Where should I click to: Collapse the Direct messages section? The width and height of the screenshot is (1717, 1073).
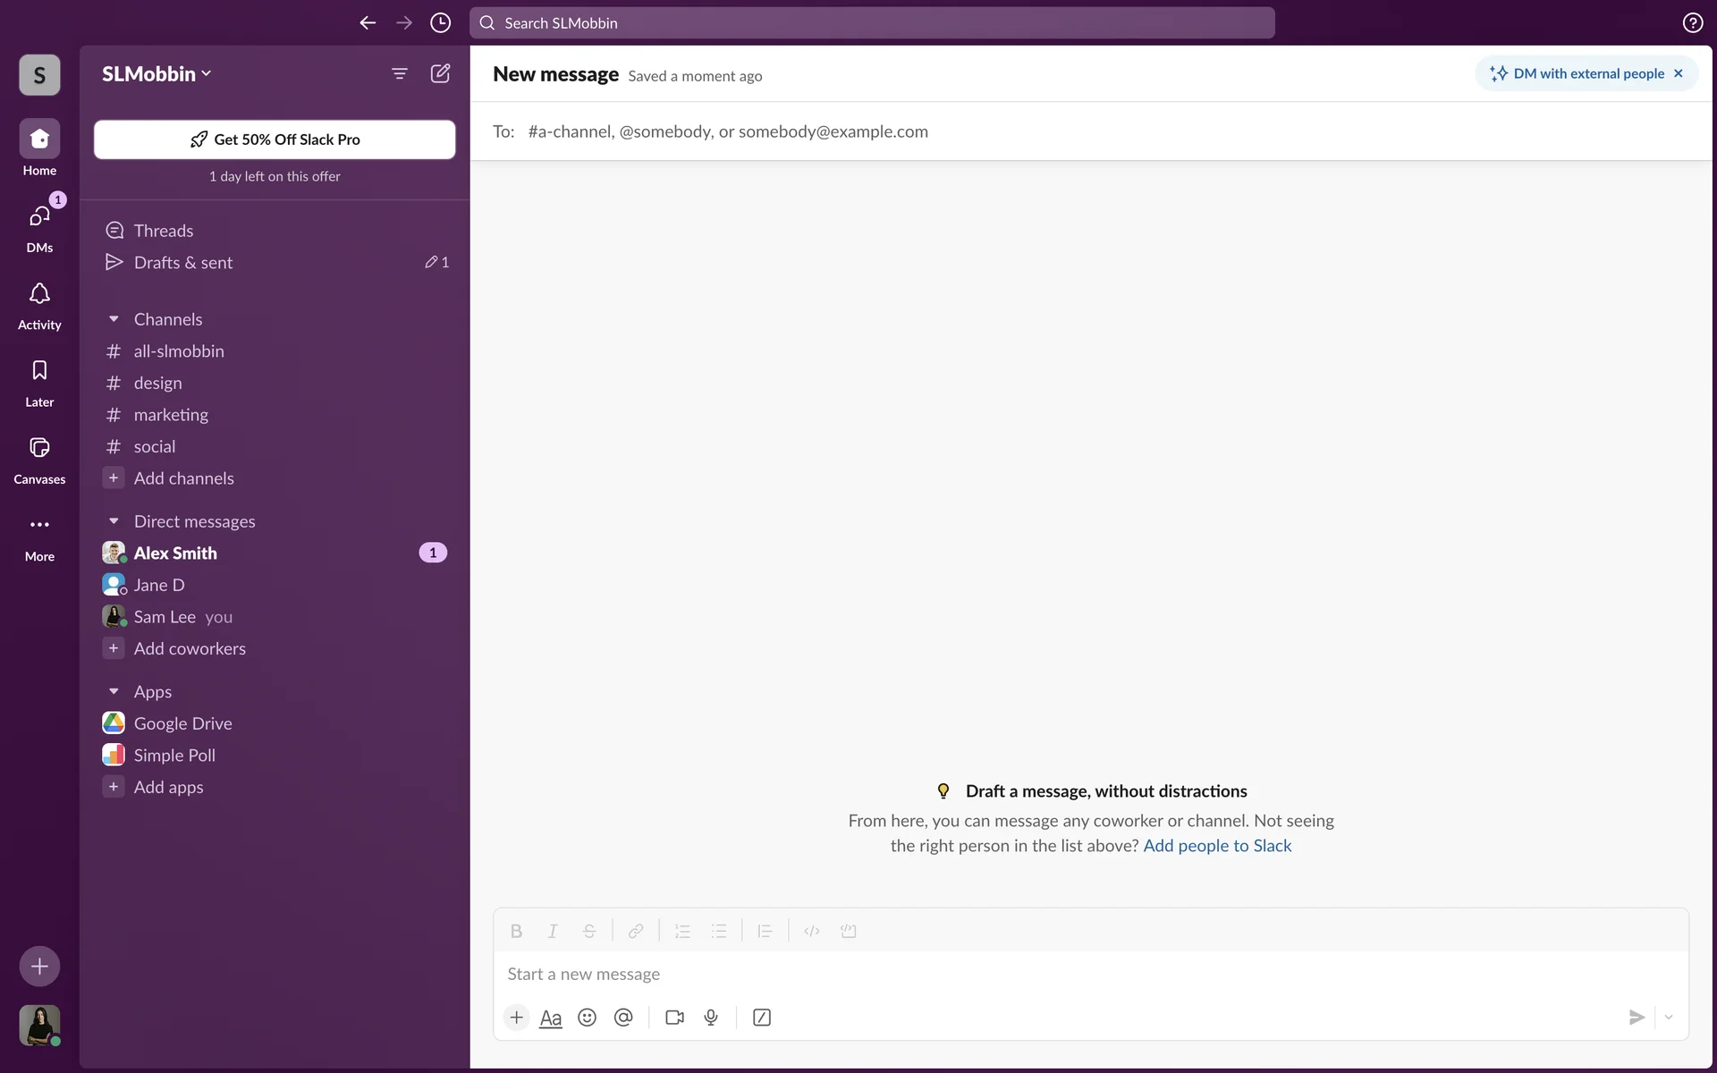[x=114, y=521]
